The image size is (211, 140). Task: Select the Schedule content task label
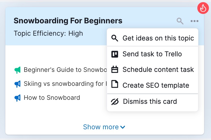click(158, 70)
